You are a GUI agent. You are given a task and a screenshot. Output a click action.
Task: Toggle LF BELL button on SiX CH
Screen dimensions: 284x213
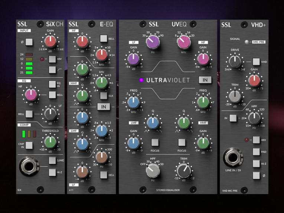pos(29,114)
